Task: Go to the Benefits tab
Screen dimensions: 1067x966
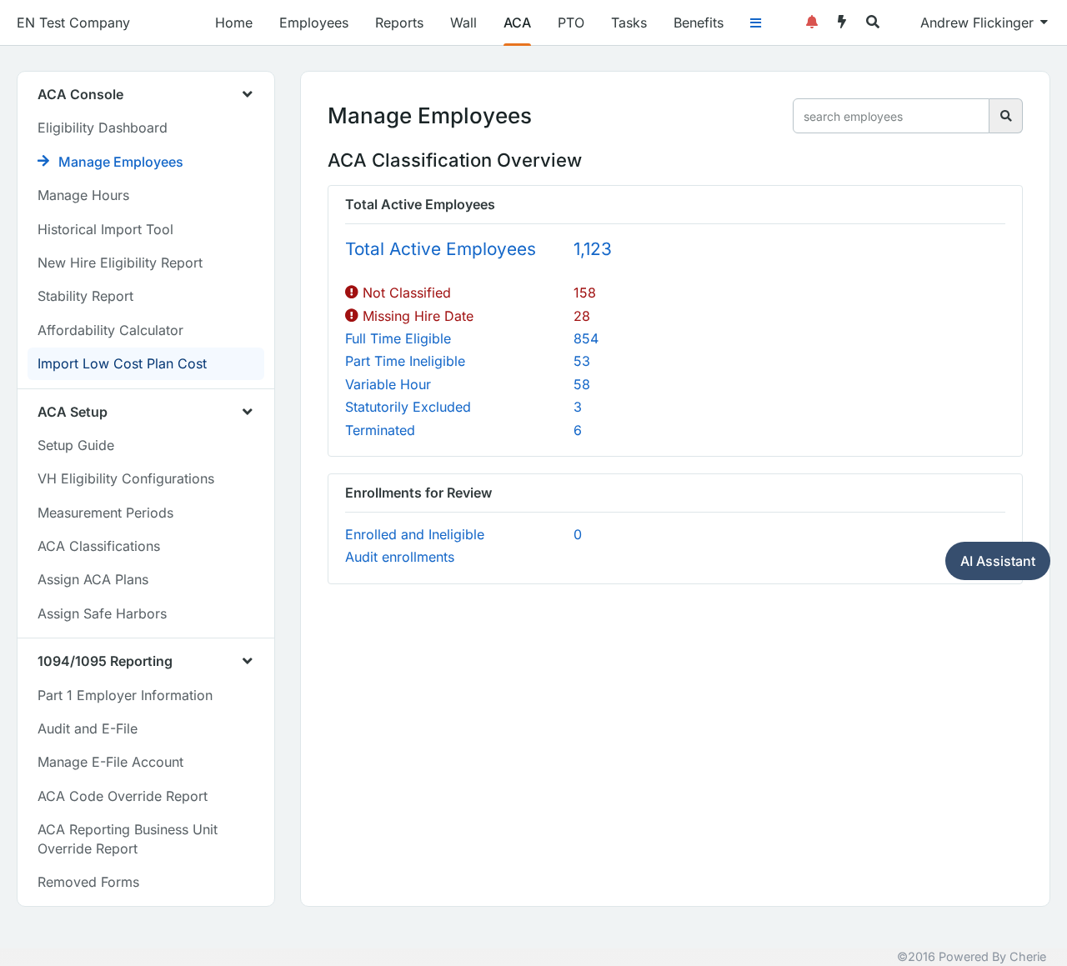Action: (699, 23)
